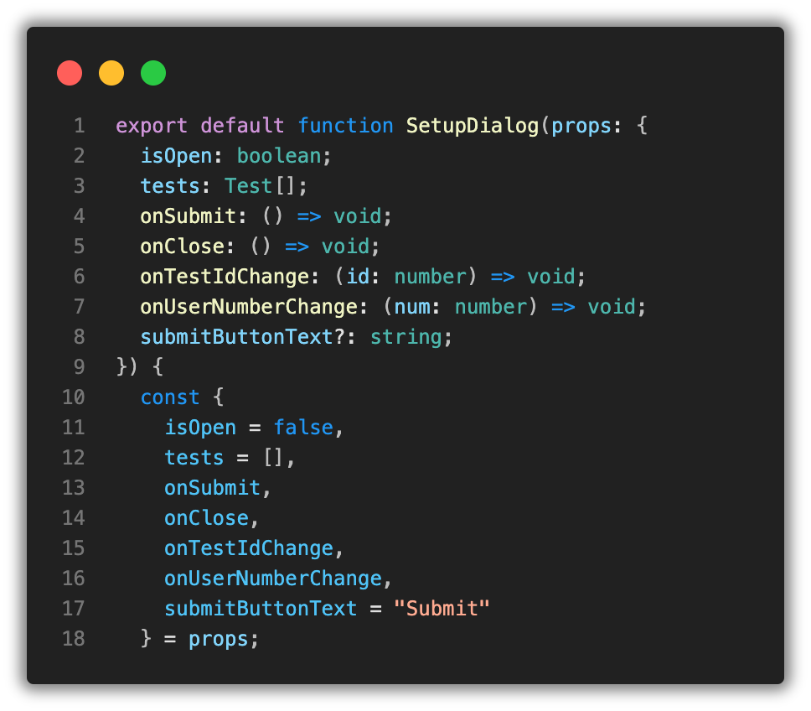Image resolution: width=811 pixels, height=711 pixels.
Task: Click "onUserNumberChange" on line 7
Action: coord(249,306)
